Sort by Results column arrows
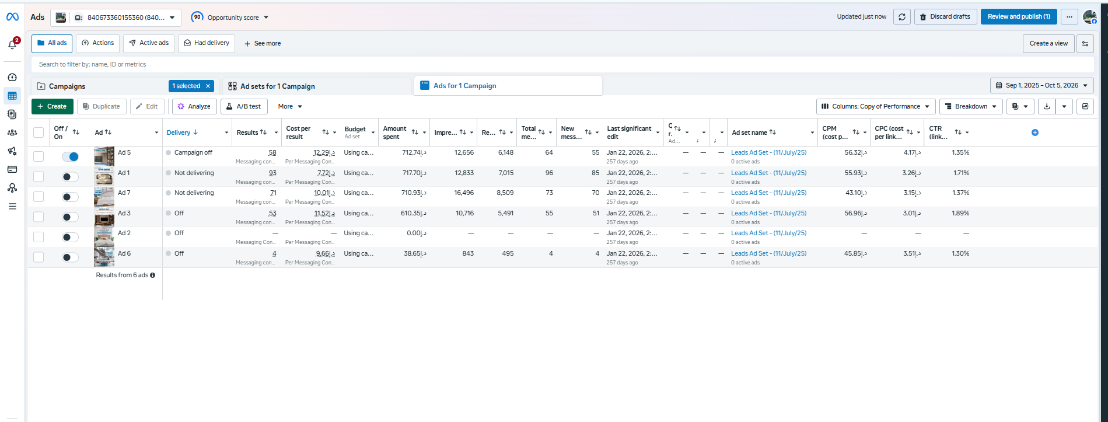 pos(263,132)
